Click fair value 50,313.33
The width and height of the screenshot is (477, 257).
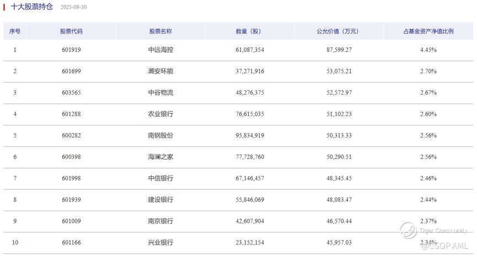339,135
